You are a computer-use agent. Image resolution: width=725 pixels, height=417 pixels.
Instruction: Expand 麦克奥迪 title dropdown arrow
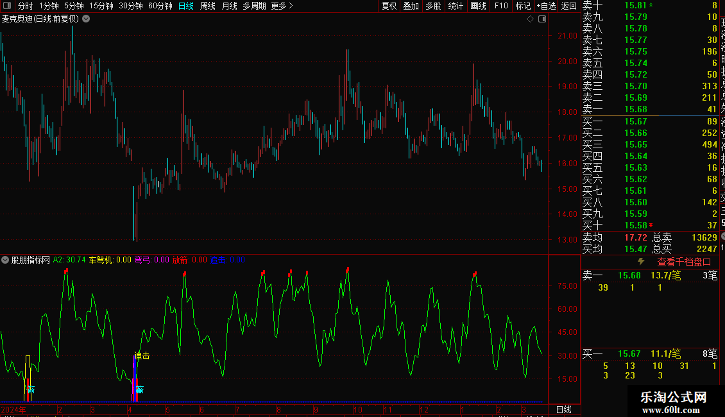(x=86, y=19)
